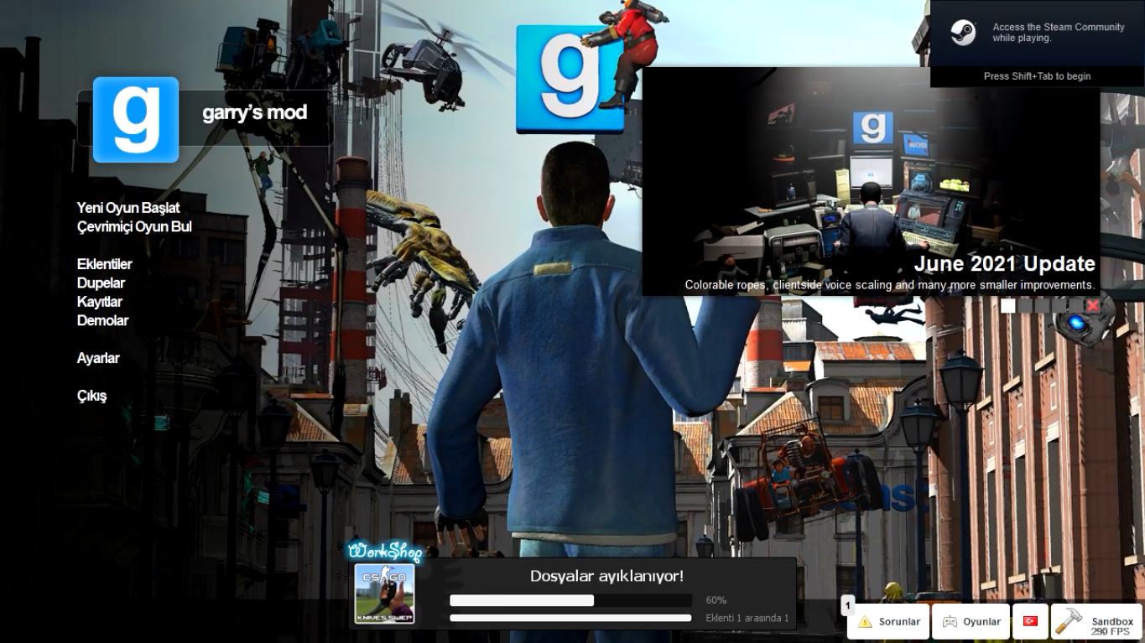Select the fifth news page indicator
Image resolution: width=1145 pixels, height=643 pixels.
pos(1076,306)
